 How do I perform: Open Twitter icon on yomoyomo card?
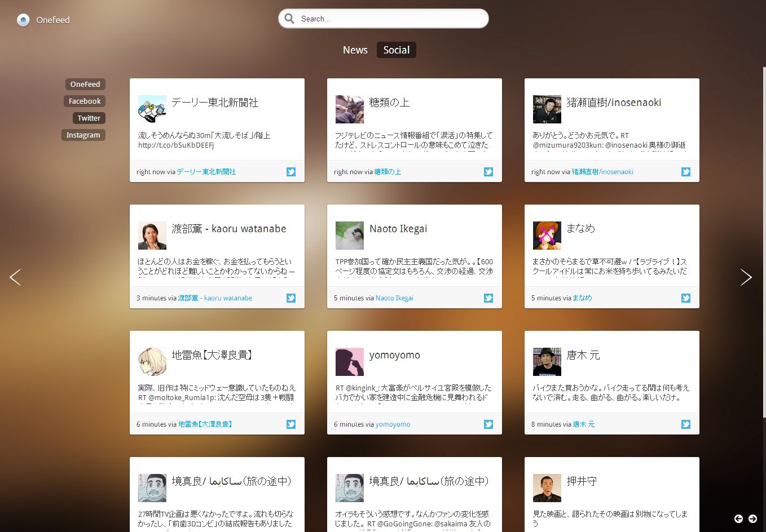point(488,424)
